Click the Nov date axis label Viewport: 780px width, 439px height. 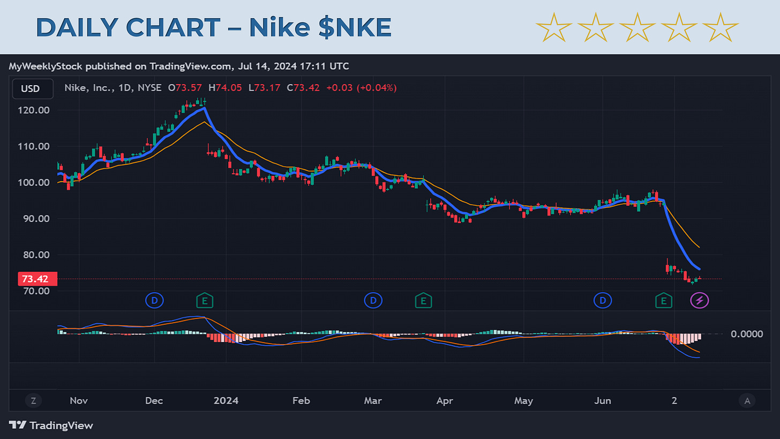(79, 400)
